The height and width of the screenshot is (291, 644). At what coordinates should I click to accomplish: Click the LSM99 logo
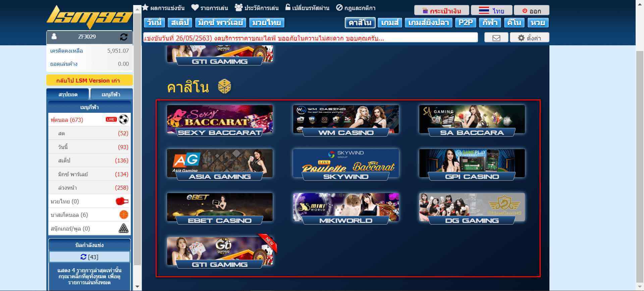89,17
